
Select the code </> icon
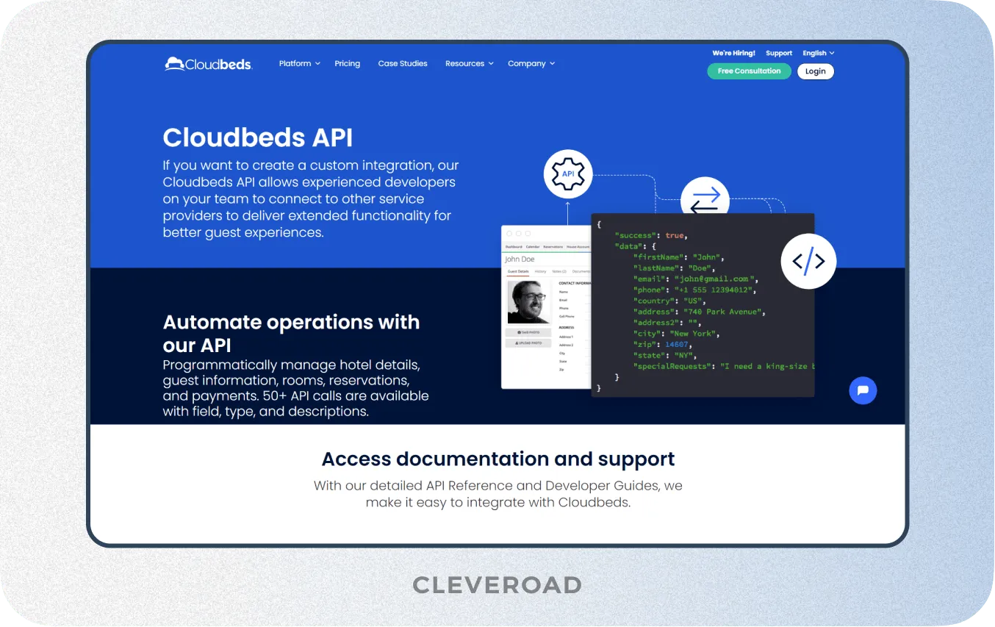coord(808,261)
